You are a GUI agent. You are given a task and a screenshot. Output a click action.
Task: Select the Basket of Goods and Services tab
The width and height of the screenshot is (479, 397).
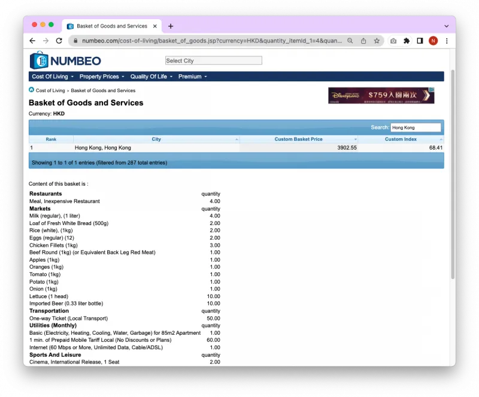111,26
